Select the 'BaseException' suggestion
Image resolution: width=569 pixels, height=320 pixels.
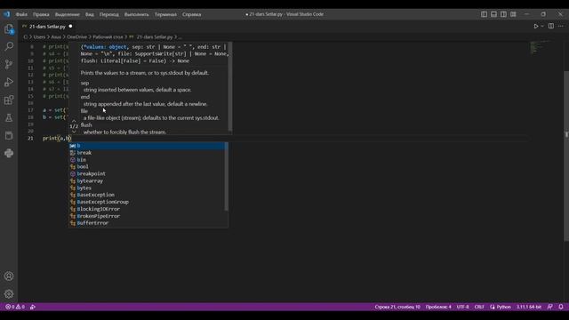[x=147, y=195]
